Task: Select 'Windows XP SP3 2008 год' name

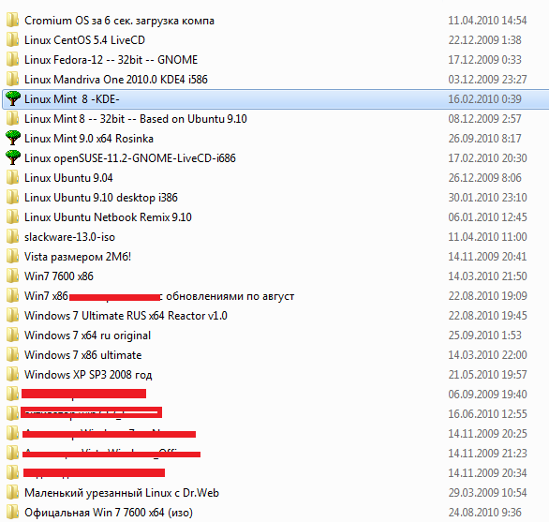Action: (x=88, y=375)
